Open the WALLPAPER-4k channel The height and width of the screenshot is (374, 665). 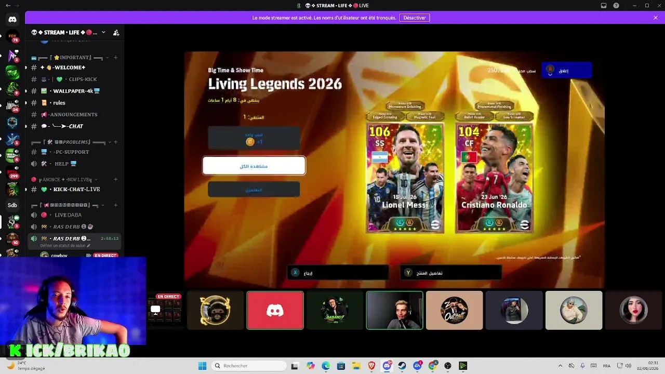click(x=74, y=91)
